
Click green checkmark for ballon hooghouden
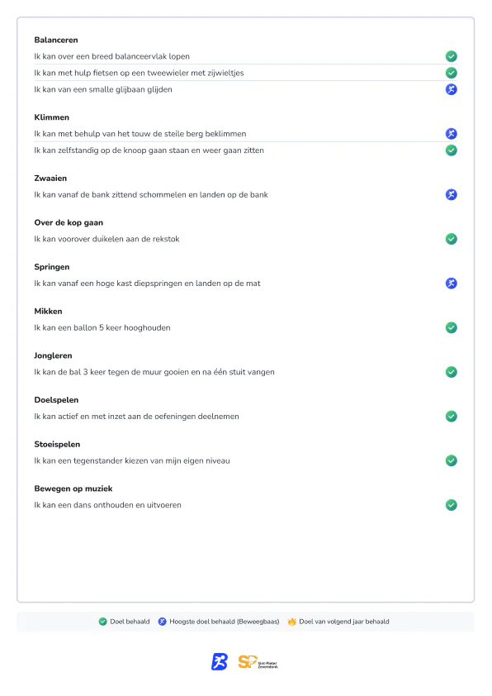pyautogui.click(x=452, y=327)
